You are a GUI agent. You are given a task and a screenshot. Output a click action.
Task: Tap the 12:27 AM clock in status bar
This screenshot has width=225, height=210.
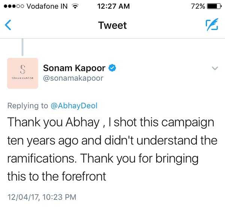coord(113,6)
